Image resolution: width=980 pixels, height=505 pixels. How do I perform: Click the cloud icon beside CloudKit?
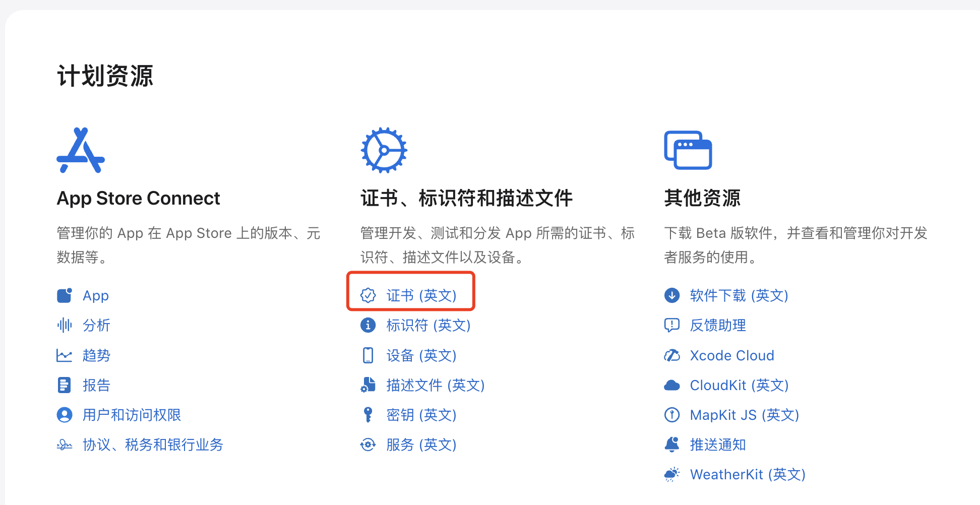pyautogui.click(x=672, y=386)
